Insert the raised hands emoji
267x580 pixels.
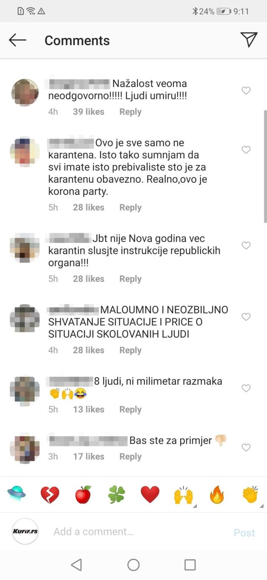click(184, 494)
